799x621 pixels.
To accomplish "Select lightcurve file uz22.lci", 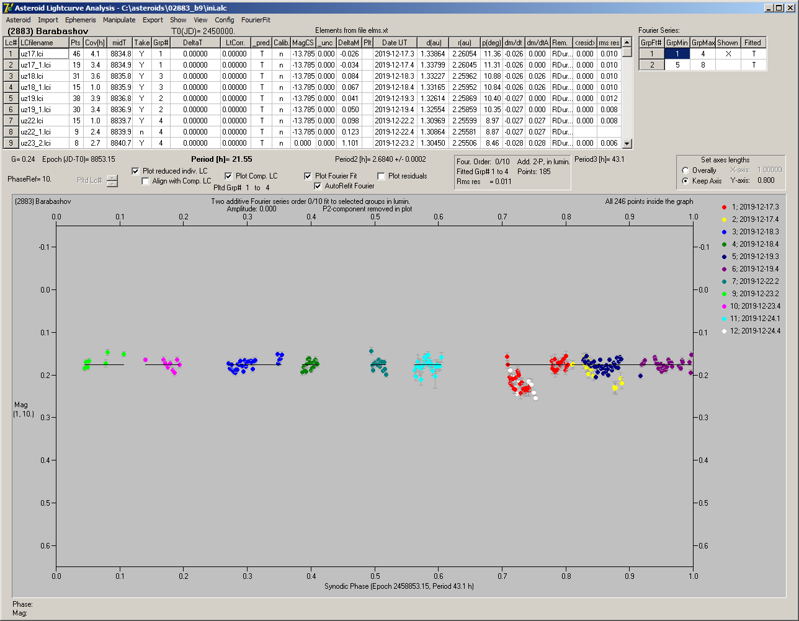I will pyautogui.click(x=43, y=121).
